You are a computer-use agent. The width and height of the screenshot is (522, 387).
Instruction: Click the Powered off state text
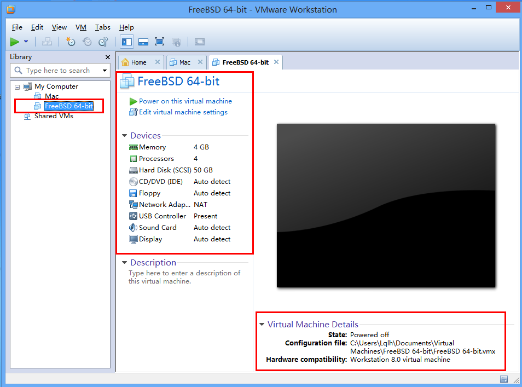tap(369, 334)
